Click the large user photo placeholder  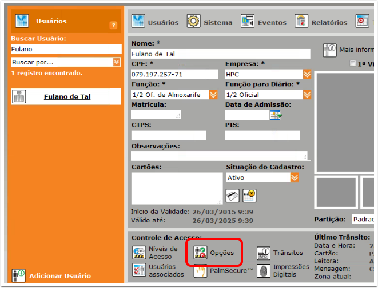pyautogui.click(x=345, y=122)
